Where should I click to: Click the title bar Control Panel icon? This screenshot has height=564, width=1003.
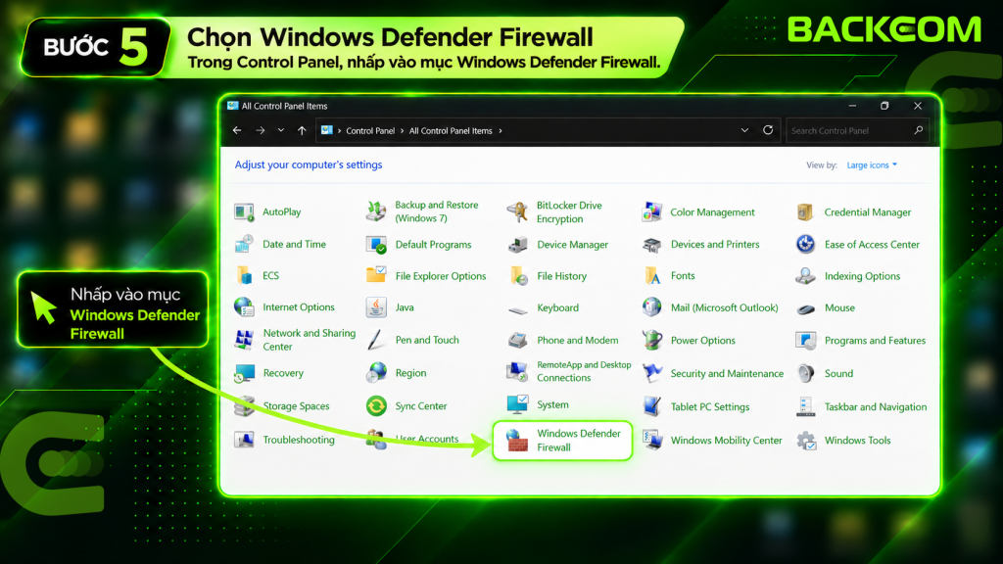(x=233, y=106)
